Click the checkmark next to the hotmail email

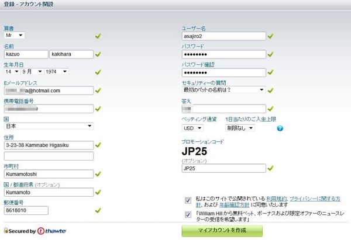(98, 91)
